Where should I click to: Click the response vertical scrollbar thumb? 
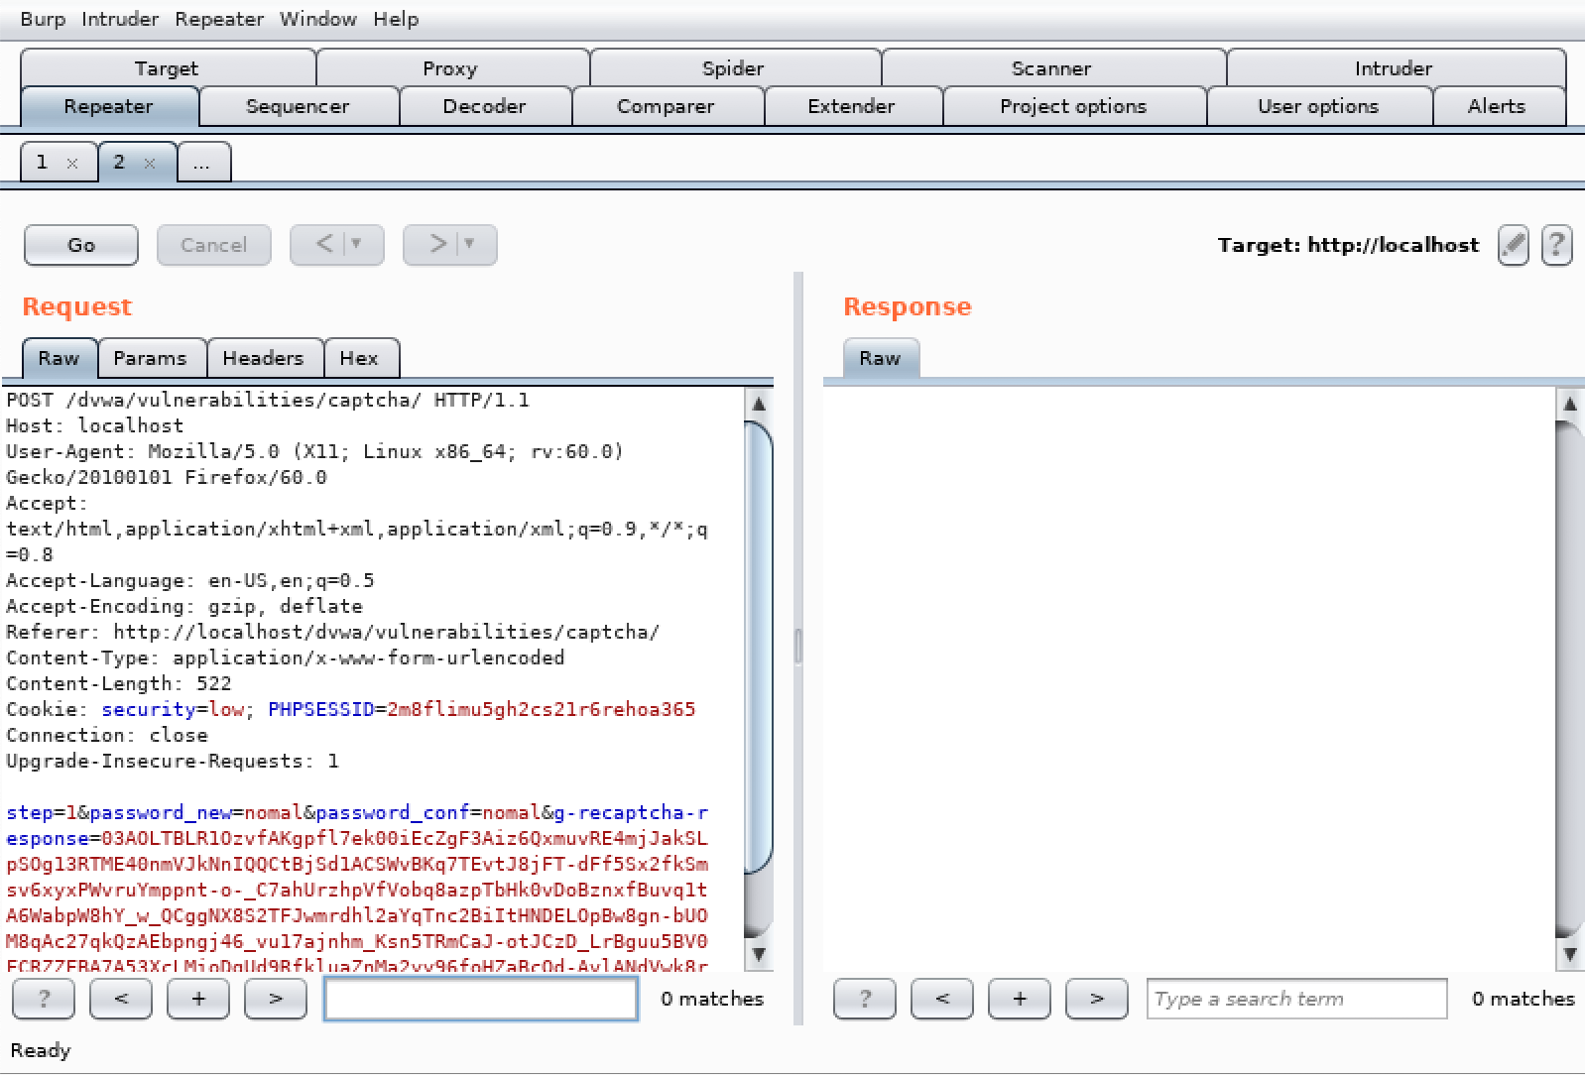point(1570,678)
